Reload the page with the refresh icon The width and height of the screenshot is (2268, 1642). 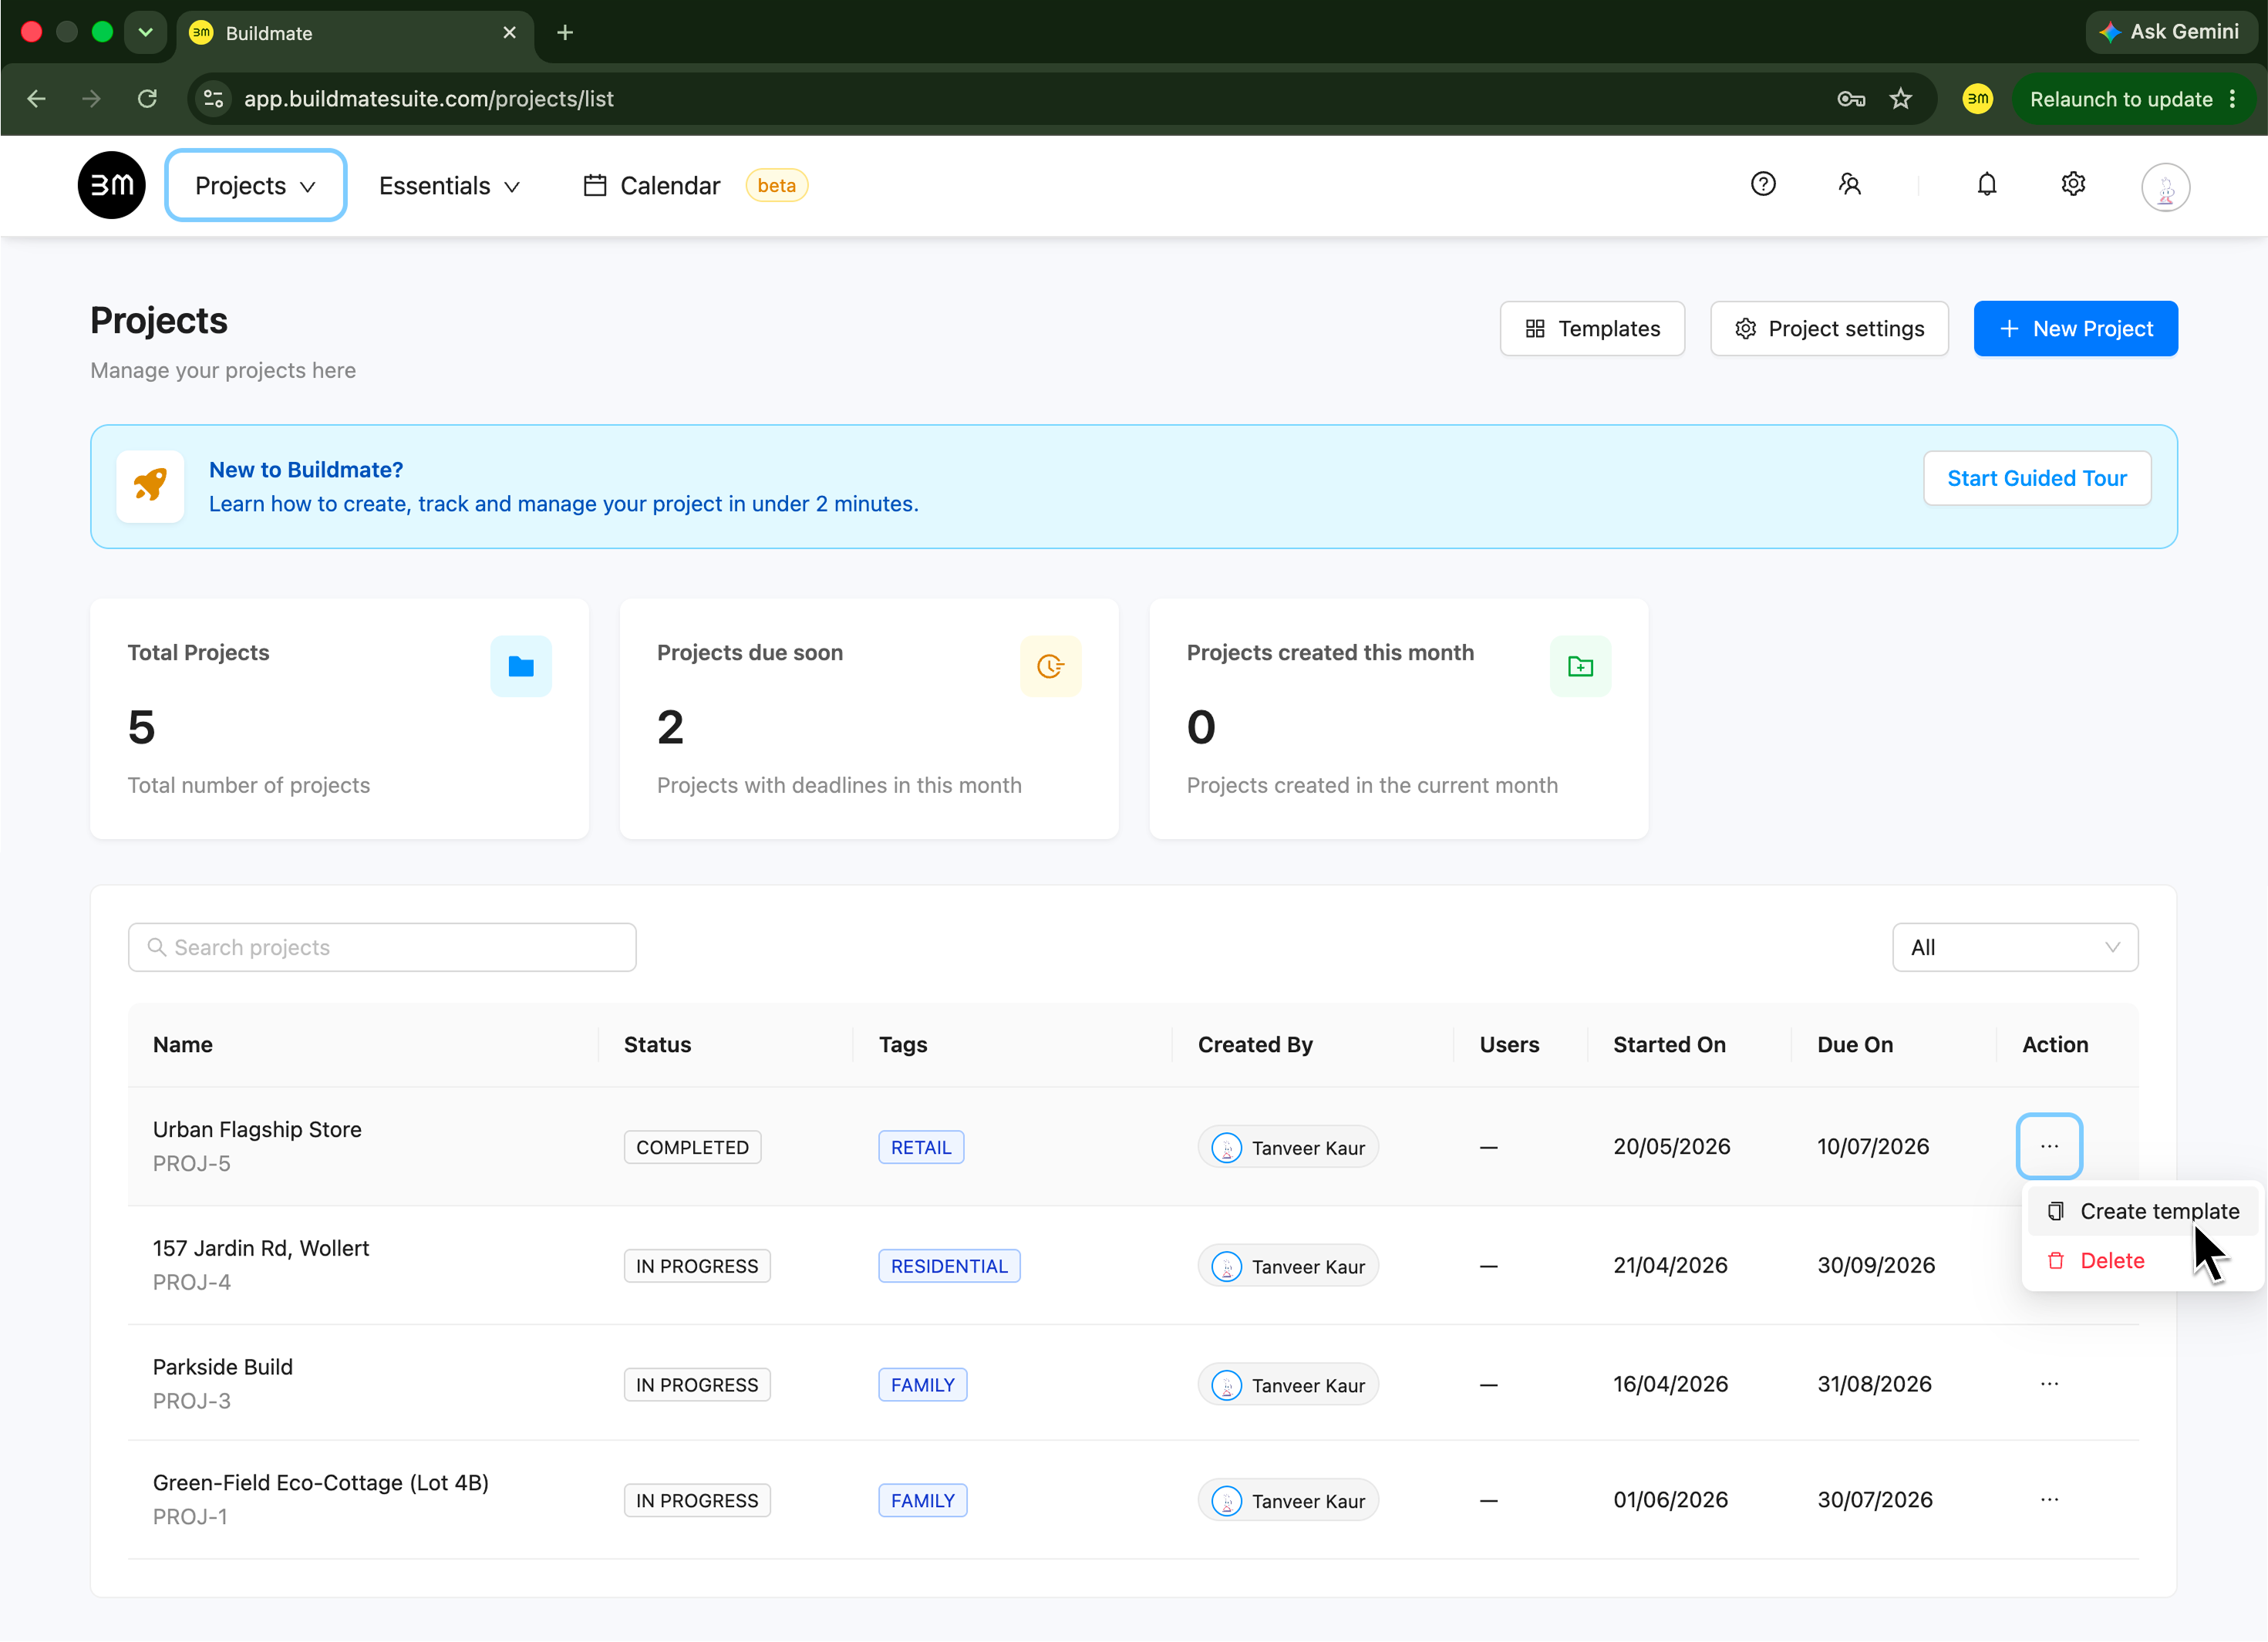147,99
